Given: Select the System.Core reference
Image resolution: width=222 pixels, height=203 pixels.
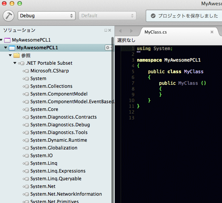Looking at the screenshot, I should (44, 109).
